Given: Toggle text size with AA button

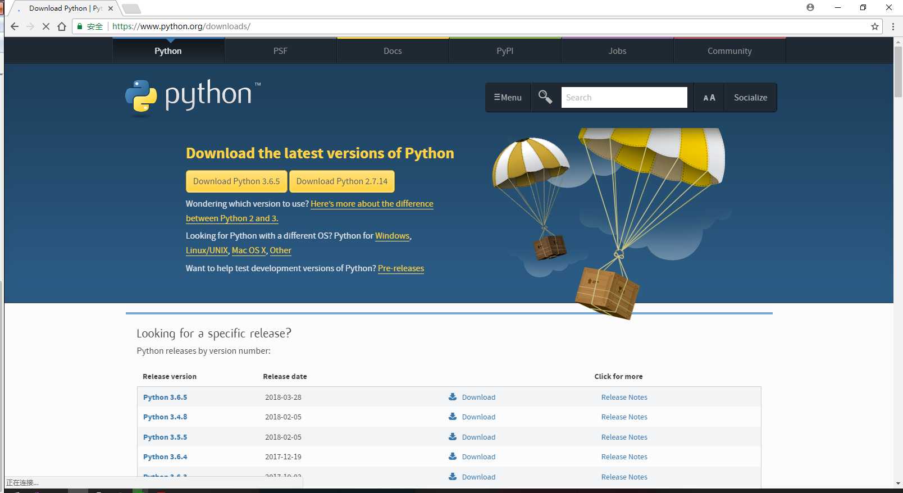Looking at the screenshot, I should tap(709, 98).
